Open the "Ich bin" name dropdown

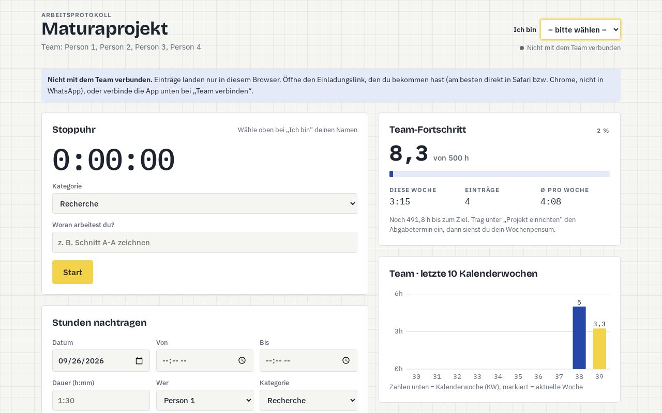point(580,29)
